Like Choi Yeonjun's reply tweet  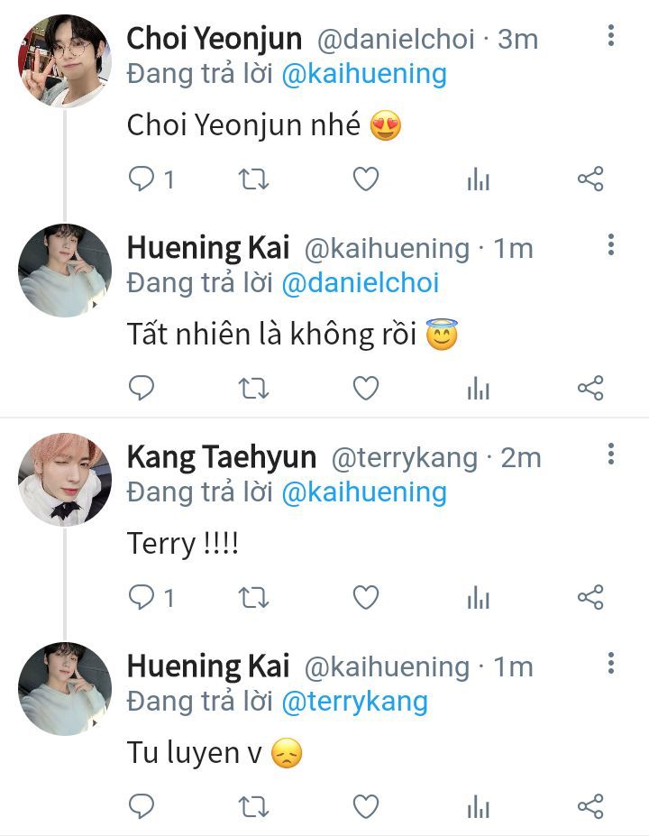(x=366, y=179)
